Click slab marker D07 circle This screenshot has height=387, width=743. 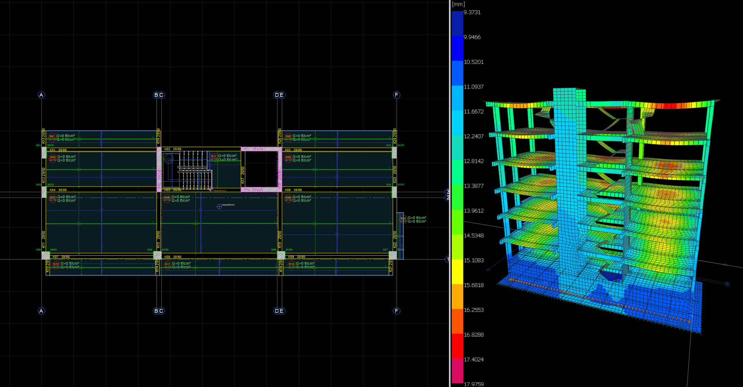[x=53, y=198]
